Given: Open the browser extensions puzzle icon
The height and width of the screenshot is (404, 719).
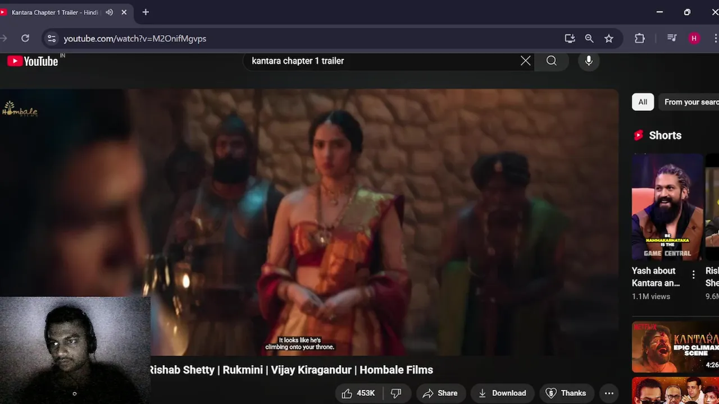Looking at the screenshot, I should point(640,38).
